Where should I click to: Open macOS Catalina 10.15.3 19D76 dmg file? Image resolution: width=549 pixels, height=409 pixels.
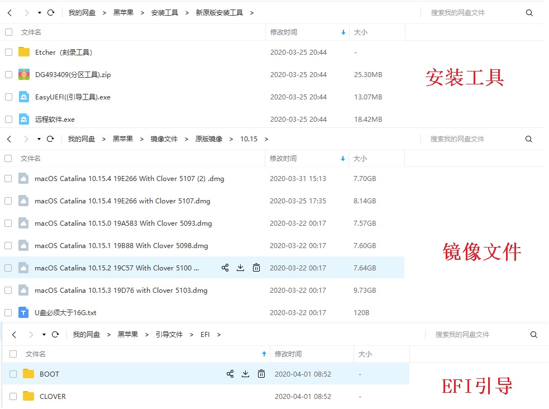point(121,291)
